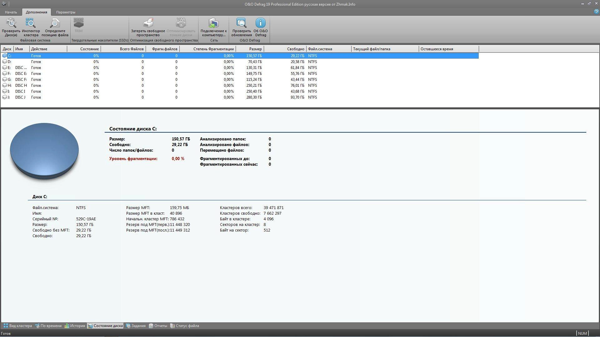The width and height of the screenshot is (600, 337).
Task: Click the drive D: disk icon
Action: coord(5,62)
